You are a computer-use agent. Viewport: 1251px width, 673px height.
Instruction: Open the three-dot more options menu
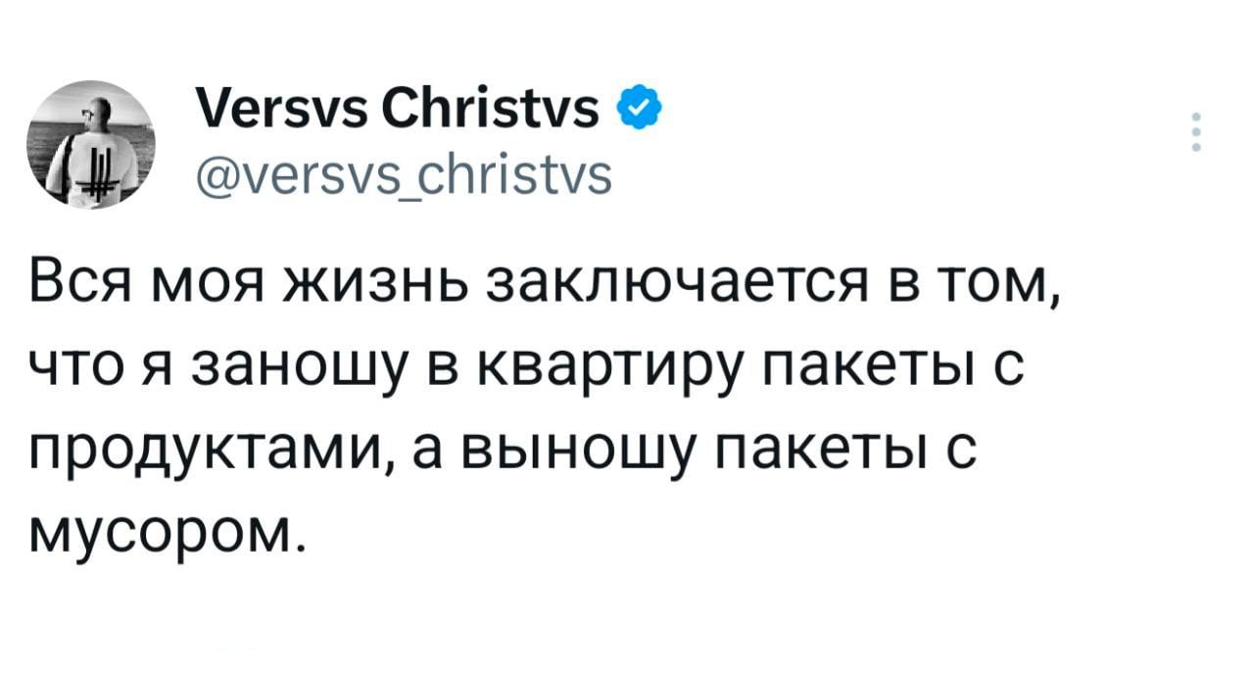(1195, 133)
